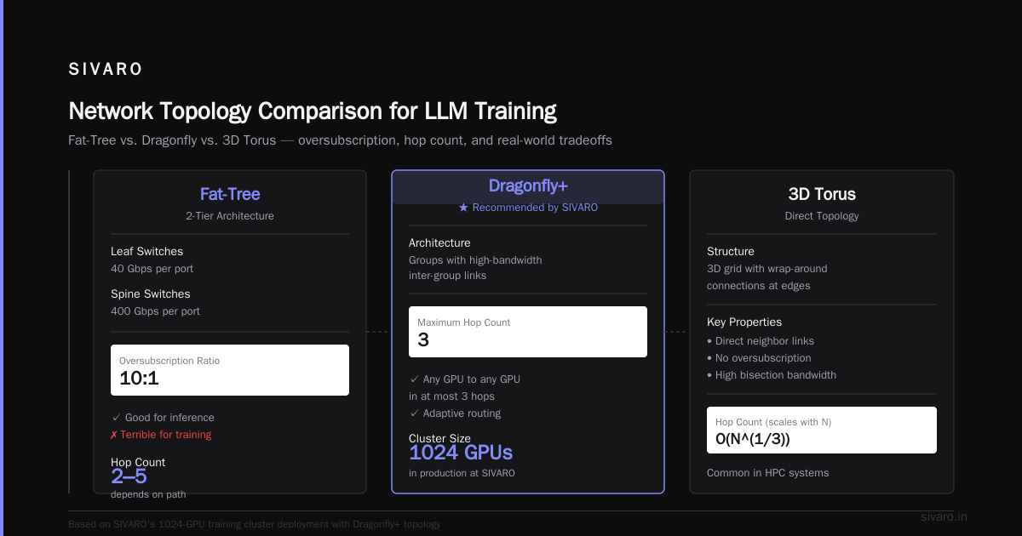1022x536 pixels.
Task: Click the SIVARO logo text
Action: pos(106,70)
